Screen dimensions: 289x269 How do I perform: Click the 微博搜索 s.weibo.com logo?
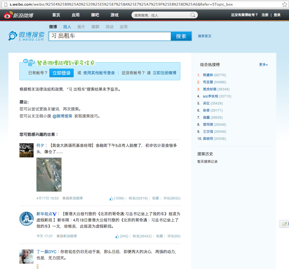27,36
